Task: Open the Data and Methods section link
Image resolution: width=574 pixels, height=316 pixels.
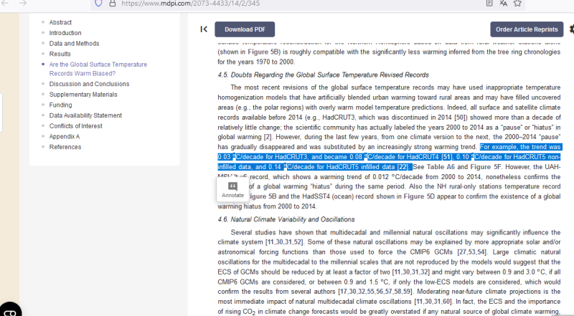Action: pyautogui.click(x=75, y=44)
